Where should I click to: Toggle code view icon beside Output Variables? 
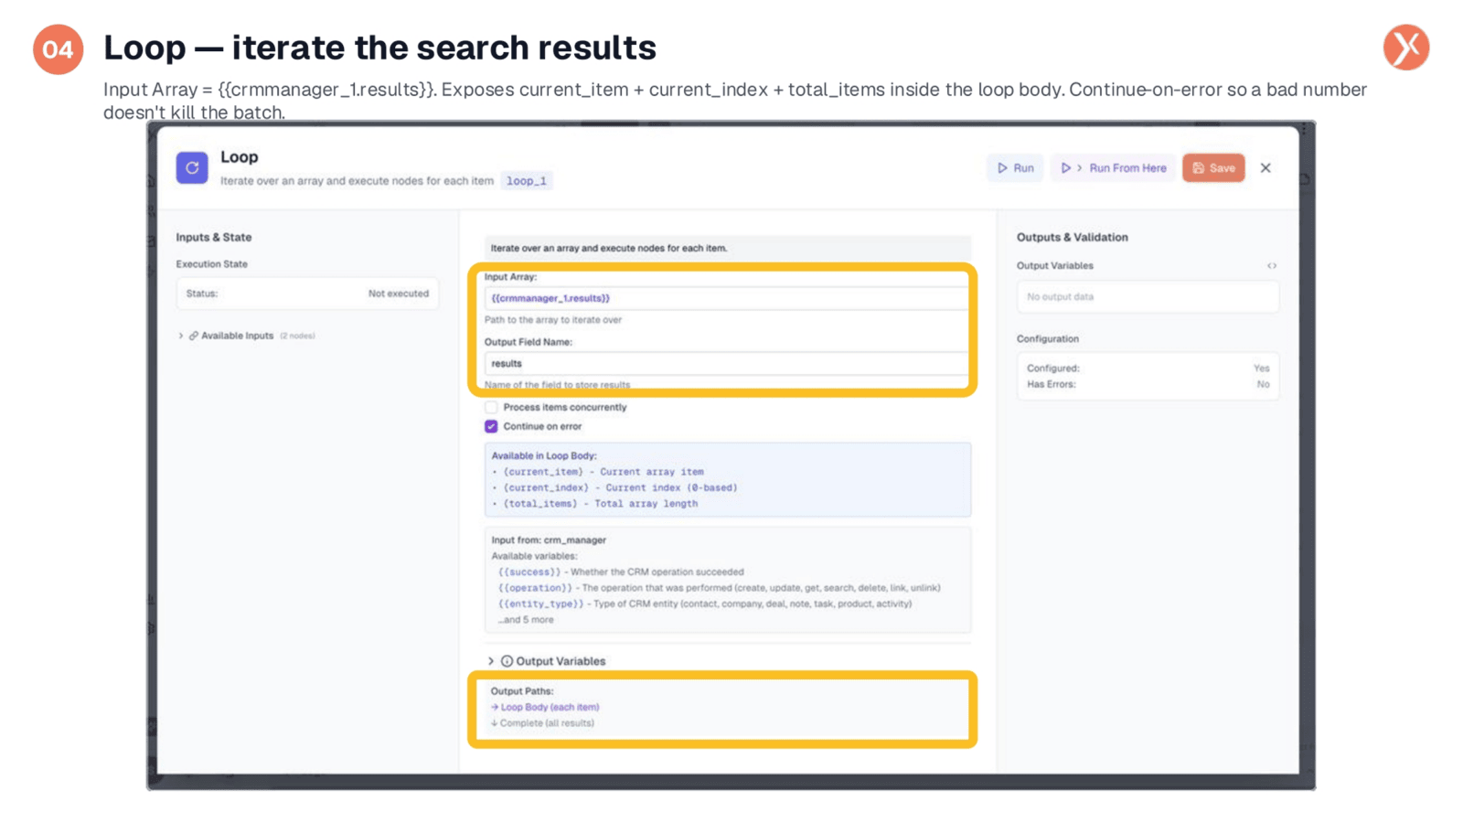coord(1271,266)
